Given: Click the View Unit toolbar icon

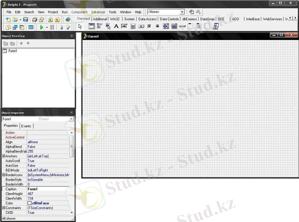Looking at the screenshot, I should click(8, 27).
